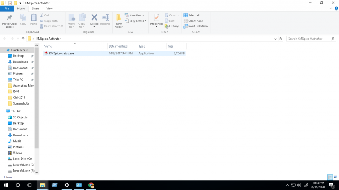This screenshot has height=190, width=339.
Task: Click KMSpico Activator in the address path
Action: (48, 39)
